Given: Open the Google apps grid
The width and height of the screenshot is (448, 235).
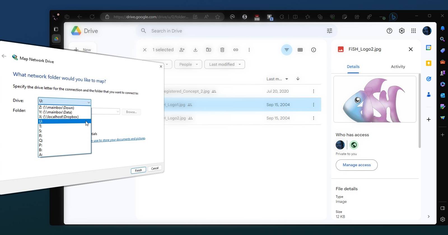Looking at the screenshot, I should tap(414, 31).
